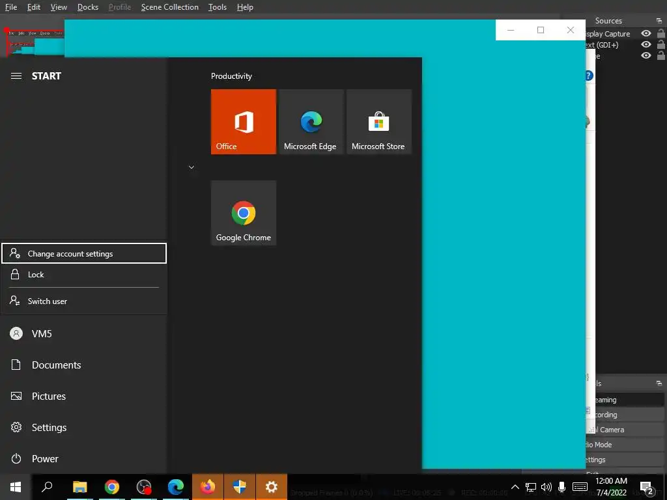Open OBS Settings from Controls
This screenshot has height=500, width=667.
pos(625,459)
